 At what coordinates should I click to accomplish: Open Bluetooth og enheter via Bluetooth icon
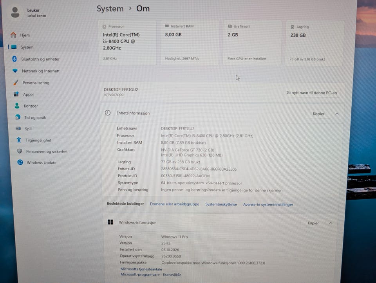[14, 59]
